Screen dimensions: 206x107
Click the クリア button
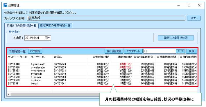180,51
